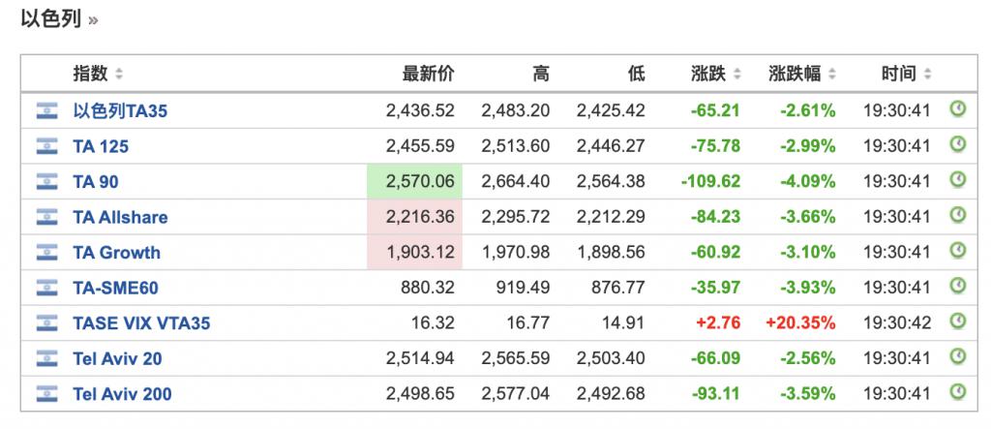Click the clock icon in the TASE VIX VTA35 row
Screen dimensions: 991x429
[958, 322]
